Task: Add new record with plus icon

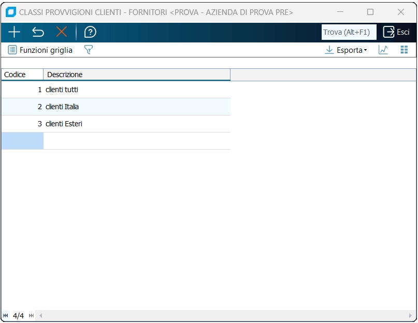Action: (x=14, y=32)
